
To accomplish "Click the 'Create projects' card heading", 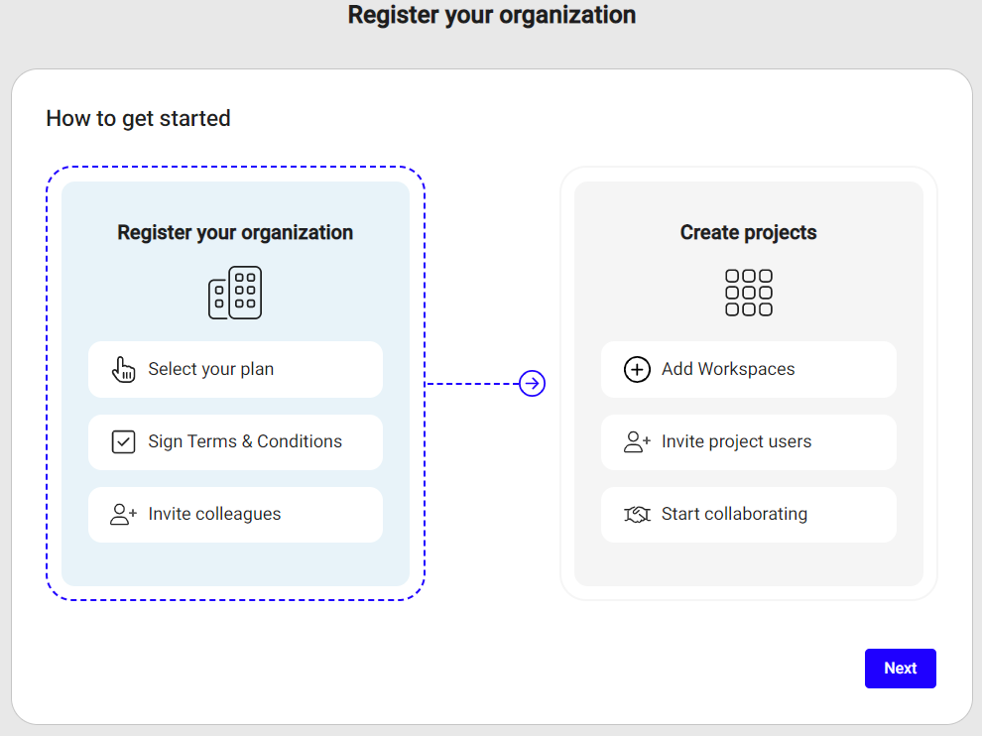I will (x=749, y=232).
